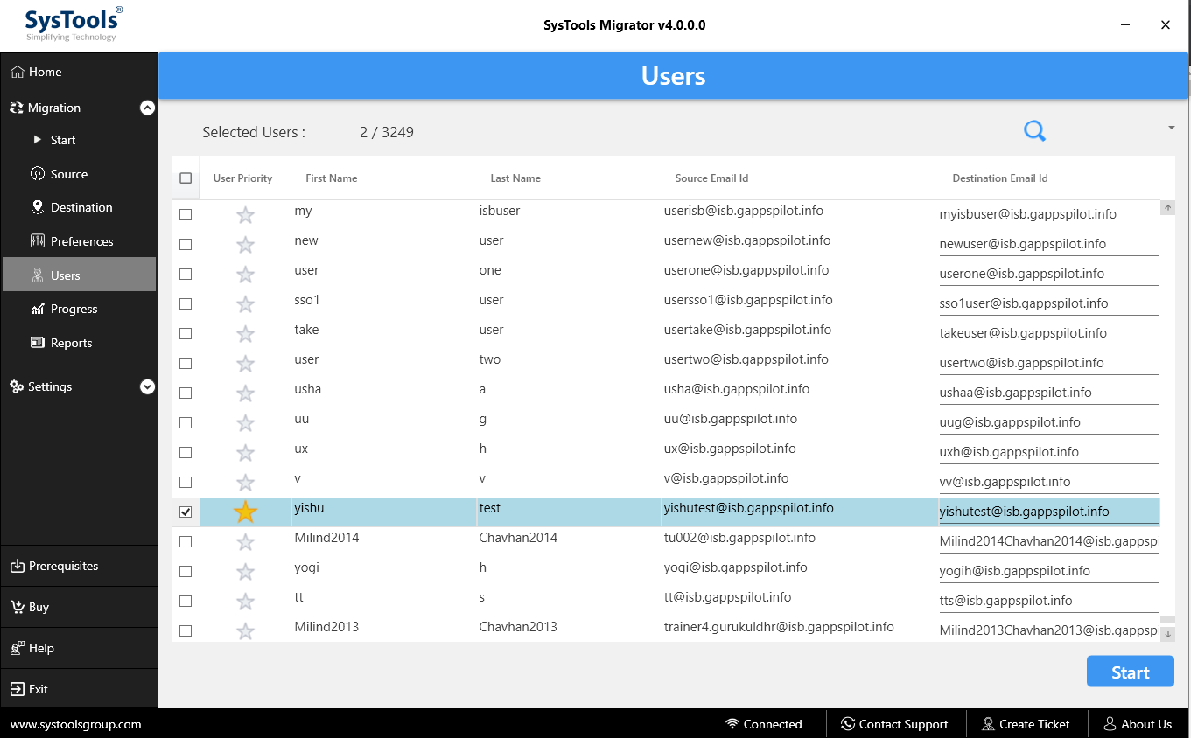1191x738 pixels.
Task: Click priority star for userisb row
Action: (x=246, y=215)
